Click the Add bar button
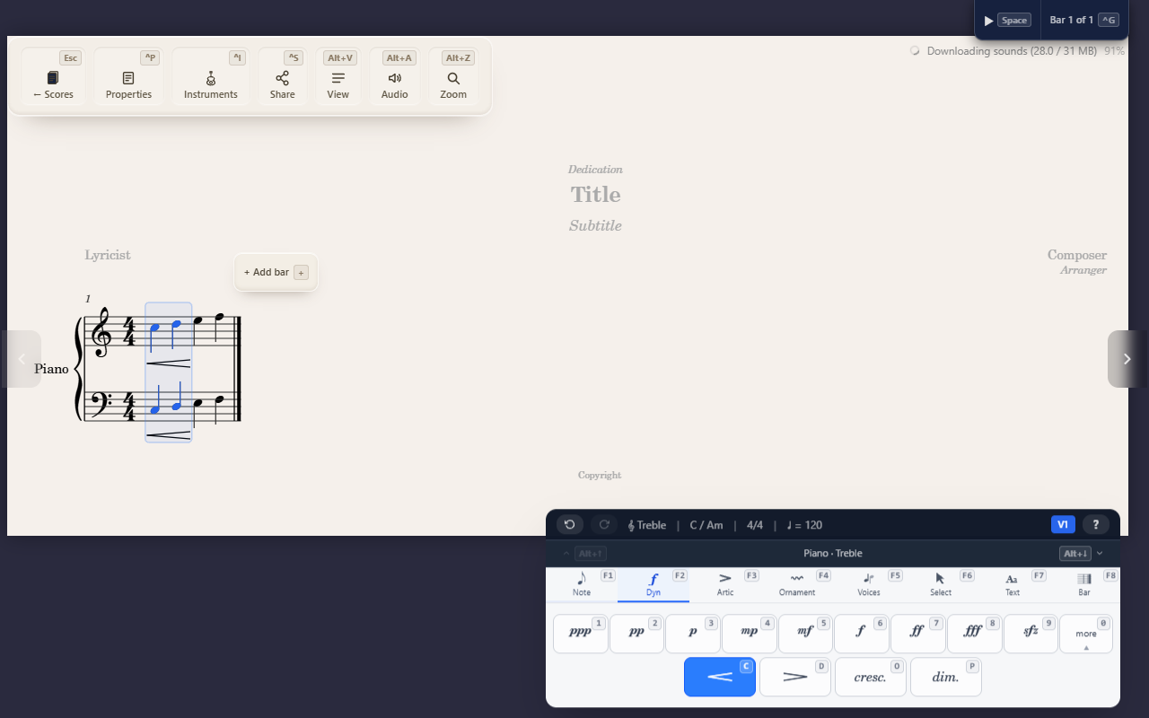 (276, 272)
